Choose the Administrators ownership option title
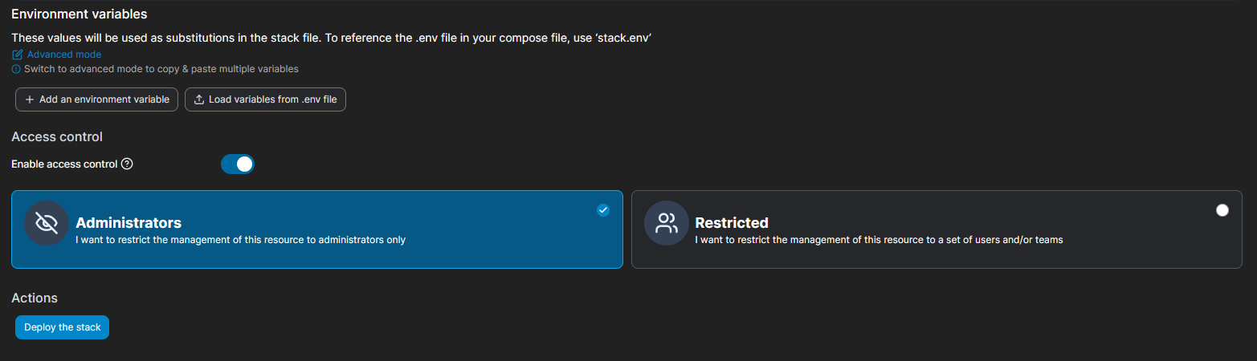Screen dimensions: 1257x361 129,223
